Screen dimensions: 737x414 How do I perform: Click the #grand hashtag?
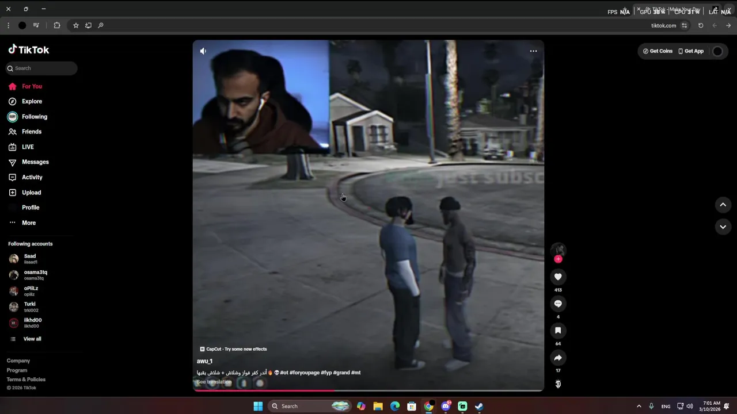[x=341, y=373]
